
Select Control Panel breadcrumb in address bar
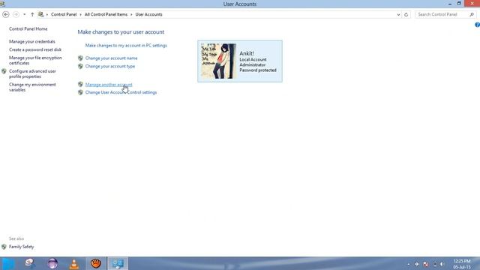(x=64, y=14)
